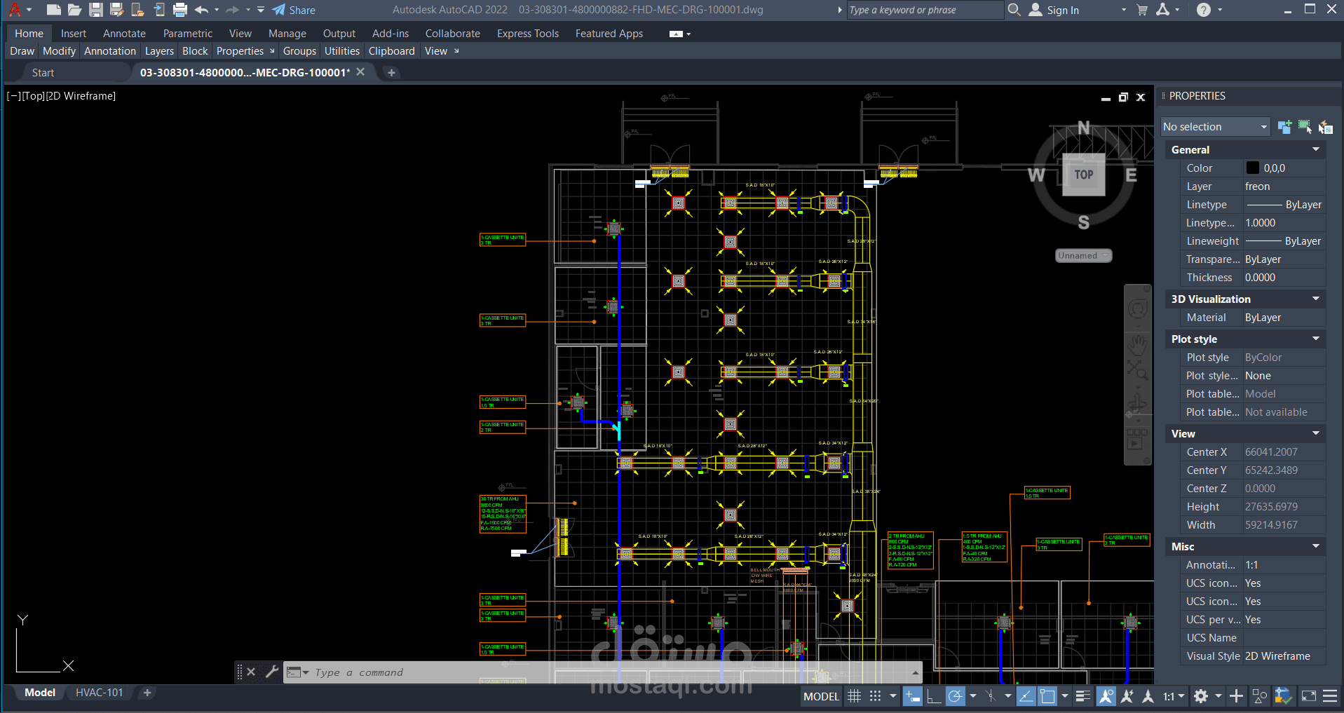Click the Customize wrench icon on command line
This screenshot has height=713, width=1344.
click(272, 672)
